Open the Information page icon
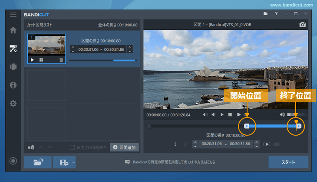Screen dimensions: 317x182 coord(13,85)
